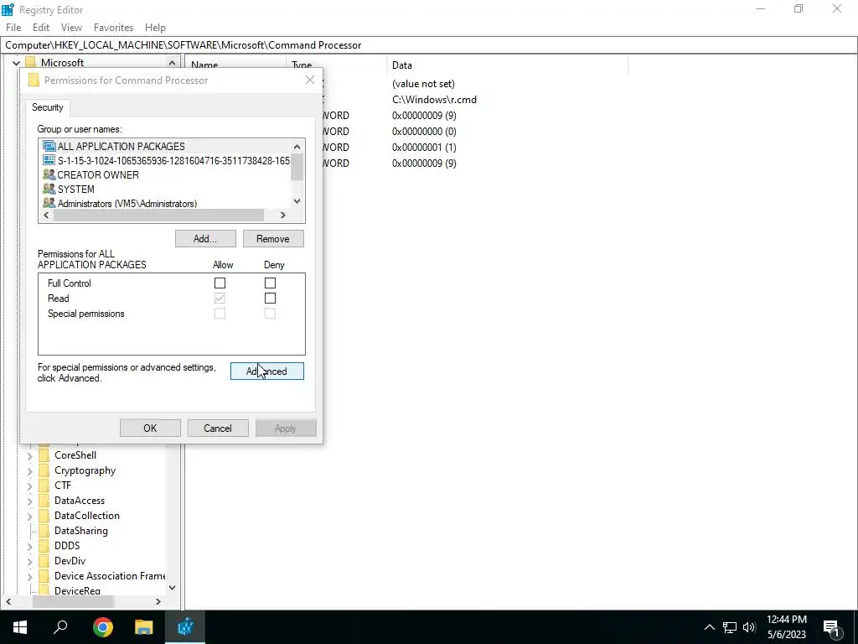Click the Administrators group icon
The width and height of the screenshot is (858, 644).
(49, 203)
